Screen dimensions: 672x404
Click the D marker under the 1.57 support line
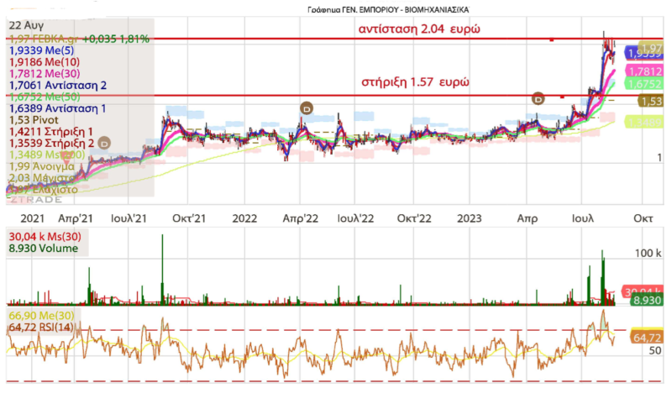[x=538, y=98]
